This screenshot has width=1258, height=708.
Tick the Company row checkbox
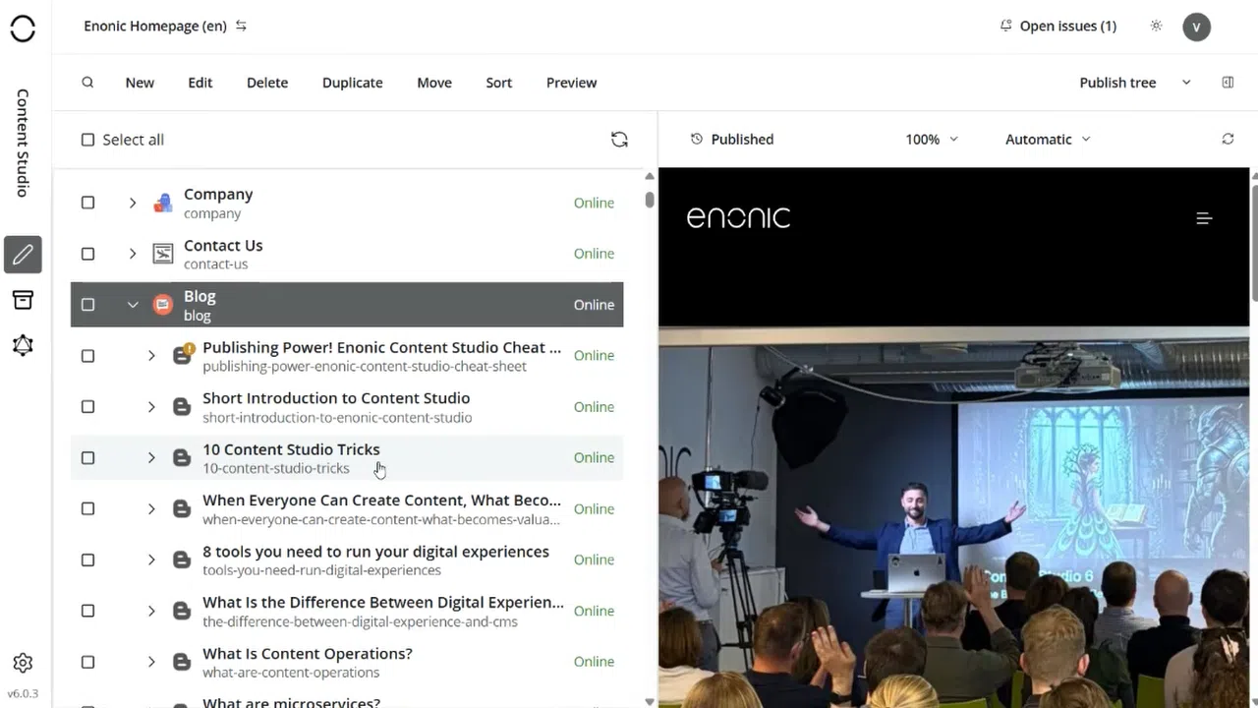tap(87, 203)
